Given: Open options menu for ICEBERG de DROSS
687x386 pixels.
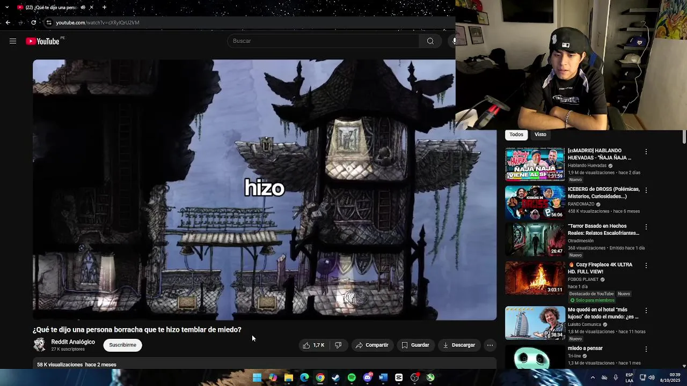Looking at the screenshot, I should pyautogui.click(x=646, y=190).
